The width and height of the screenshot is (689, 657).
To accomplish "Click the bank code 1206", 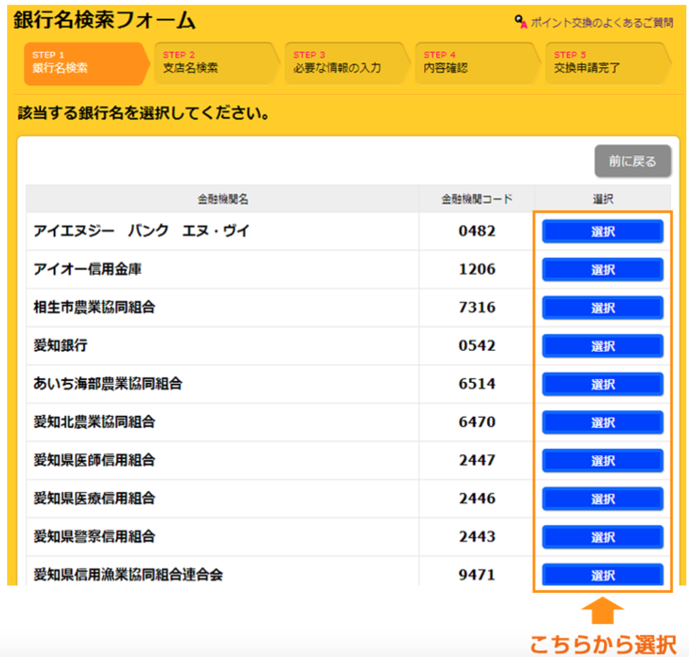I will coord(477,269).
